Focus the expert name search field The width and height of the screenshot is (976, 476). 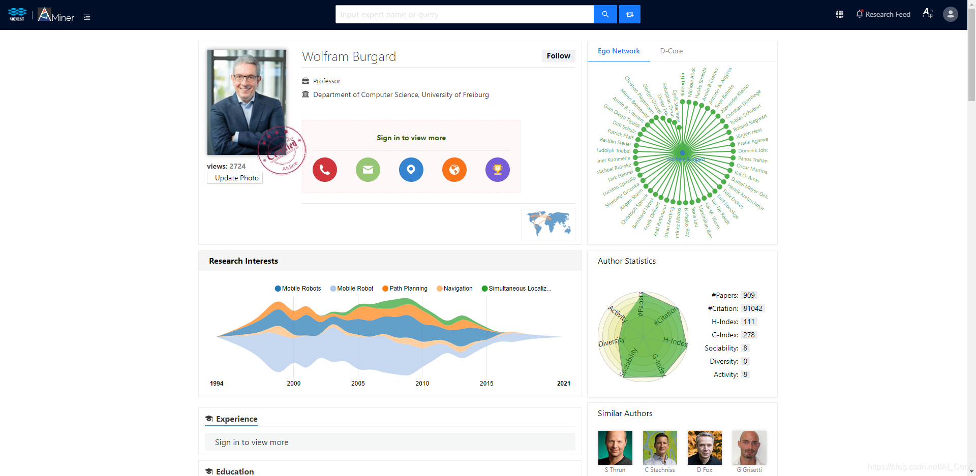465,14
